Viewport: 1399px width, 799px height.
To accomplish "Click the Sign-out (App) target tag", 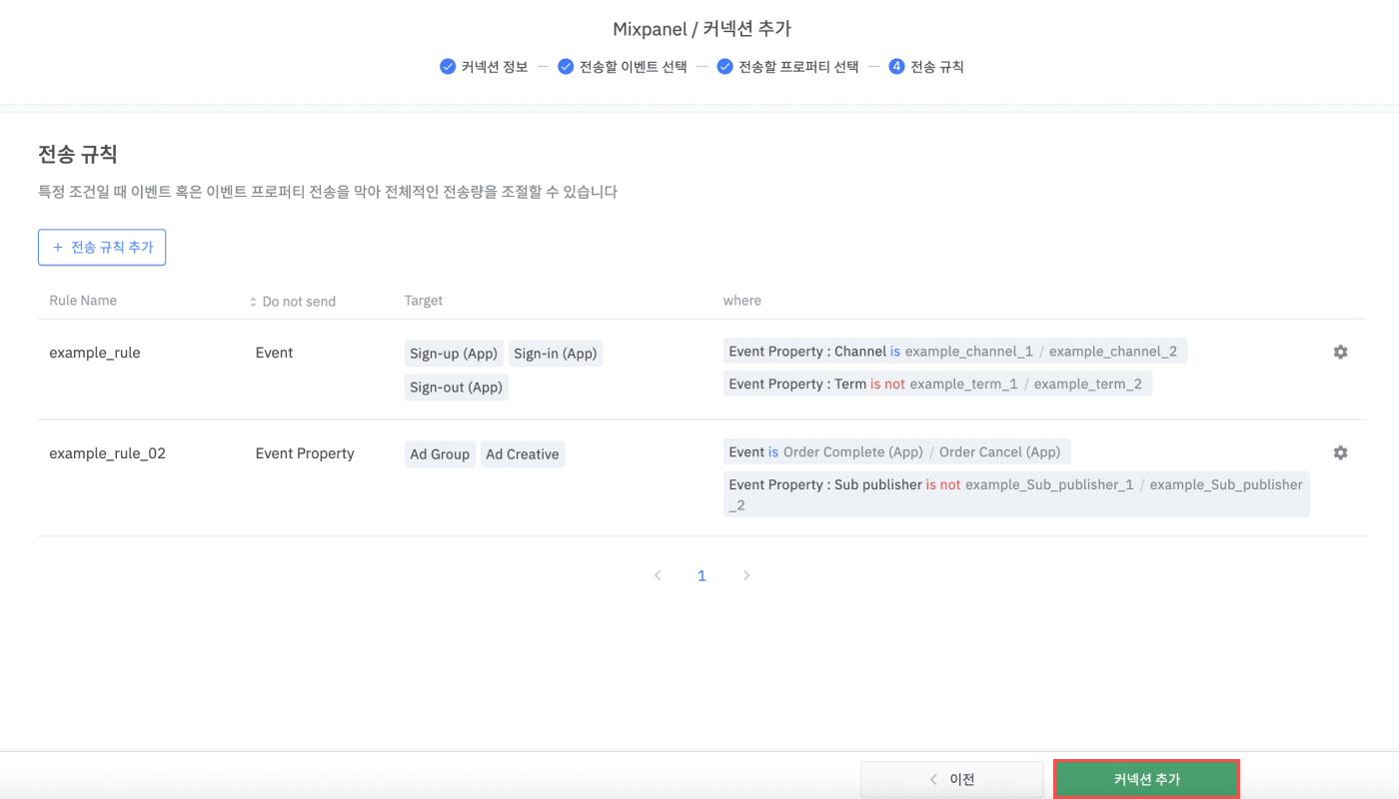I will pos(457,387).
